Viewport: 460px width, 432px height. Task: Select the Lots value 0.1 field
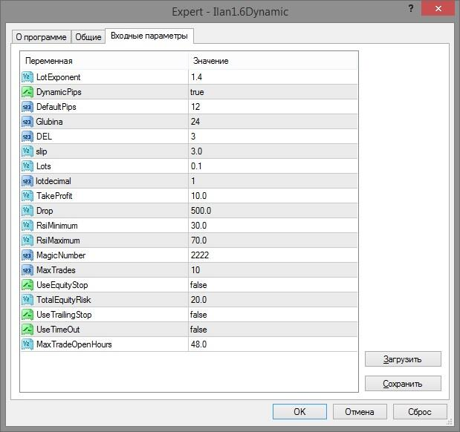click(273, 166)
